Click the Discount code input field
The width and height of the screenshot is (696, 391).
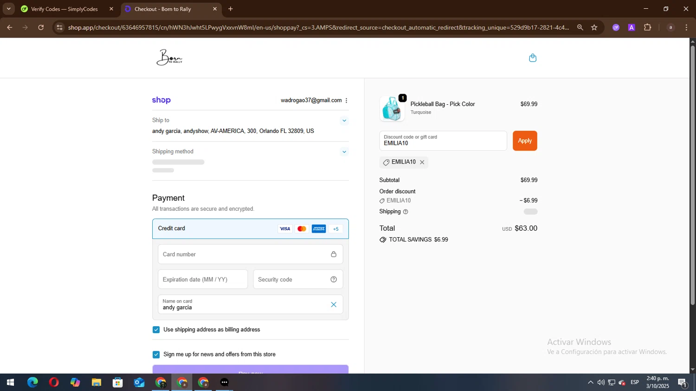click(x=443, y=141)
